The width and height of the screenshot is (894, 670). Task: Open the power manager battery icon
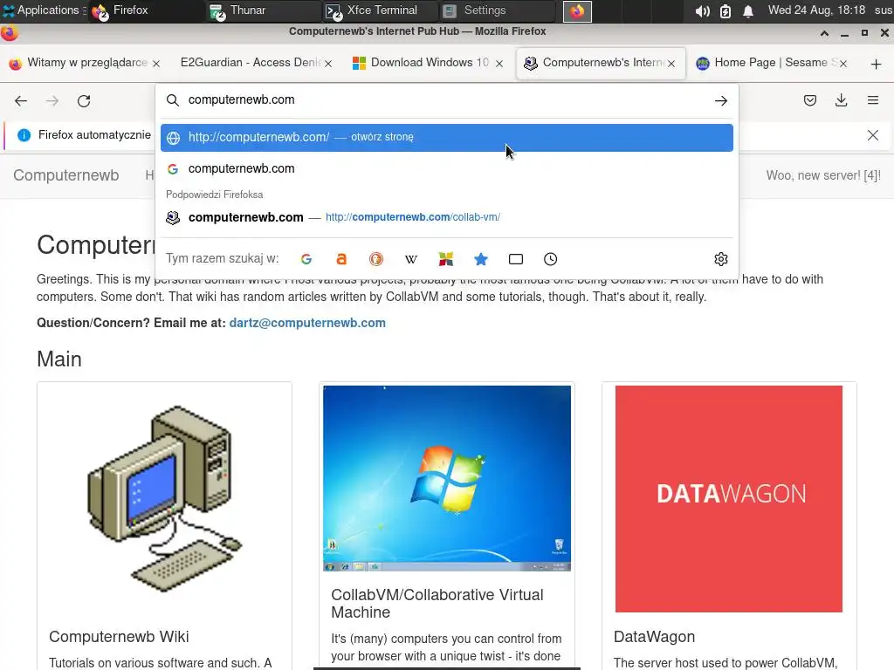[726, 10]
